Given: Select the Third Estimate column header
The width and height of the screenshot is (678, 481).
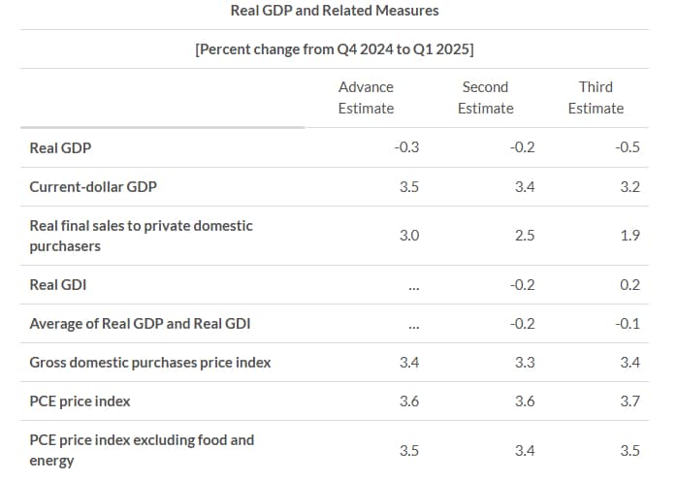Looking at the screenshot, I should (596, 98).
